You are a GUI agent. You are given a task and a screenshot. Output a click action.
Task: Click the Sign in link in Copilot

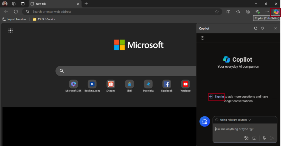(x=219, y=97)
